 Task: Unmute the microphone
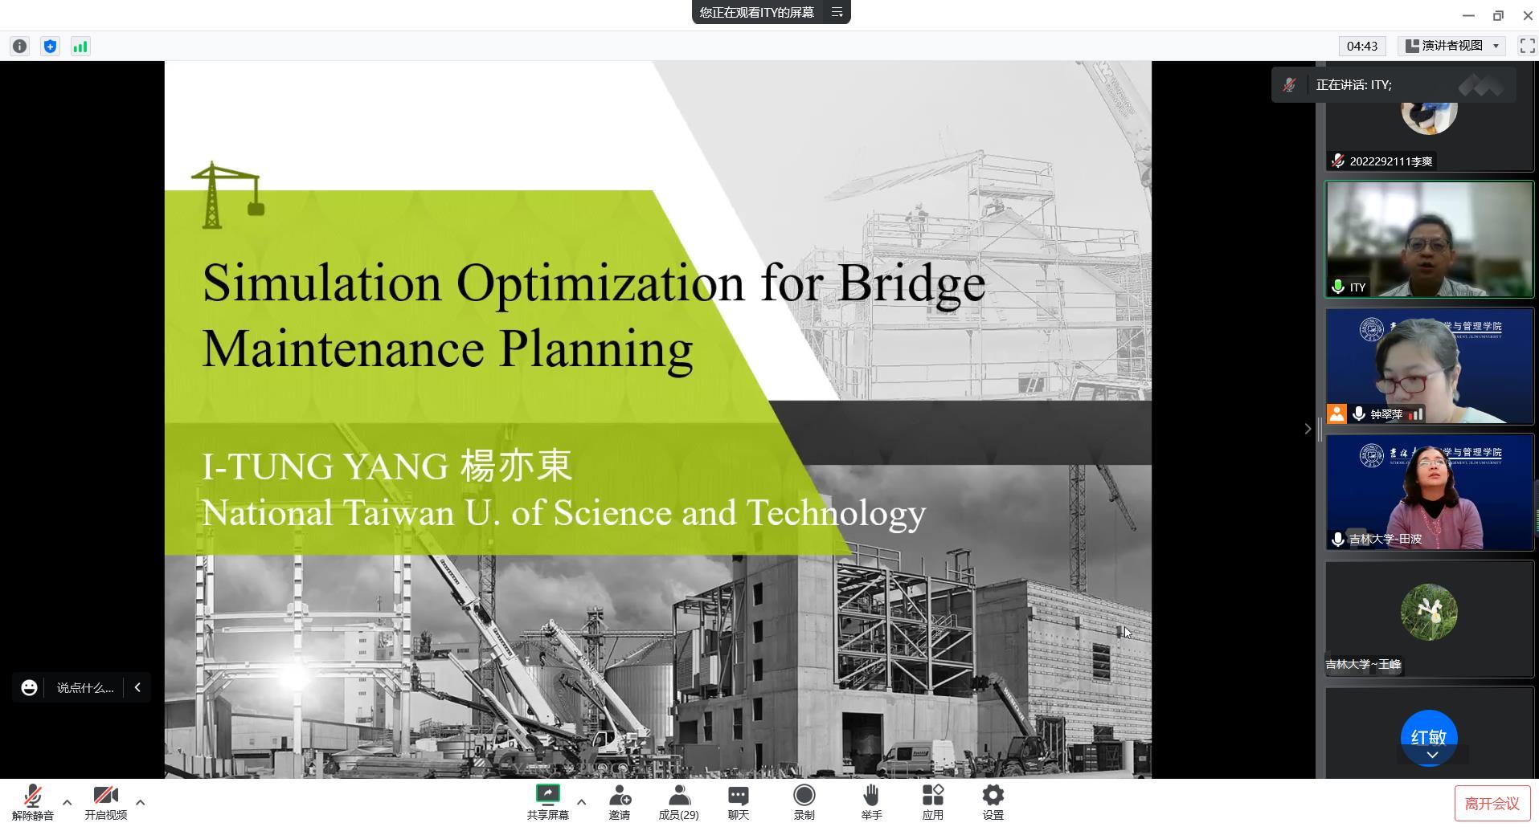(33, 802)
